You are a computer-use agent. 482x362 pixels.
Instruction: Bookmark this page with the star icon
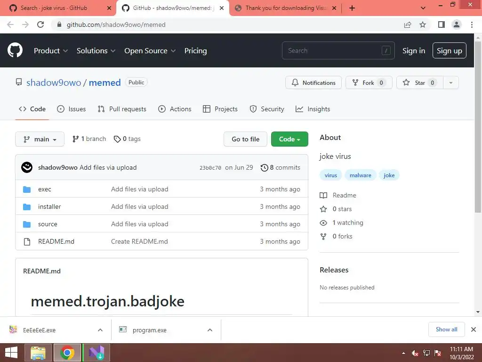[x=423, y=25]
